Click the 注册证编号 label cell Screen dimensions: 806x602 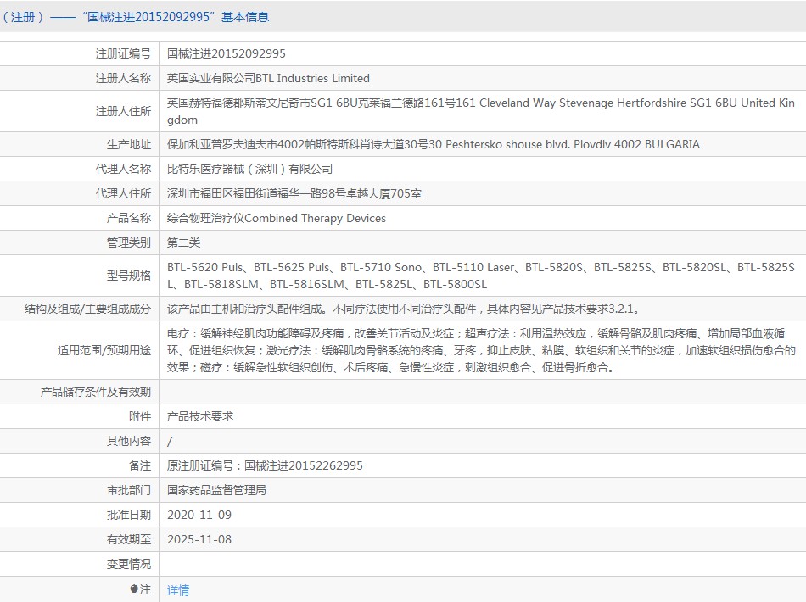tap(123, 53)
